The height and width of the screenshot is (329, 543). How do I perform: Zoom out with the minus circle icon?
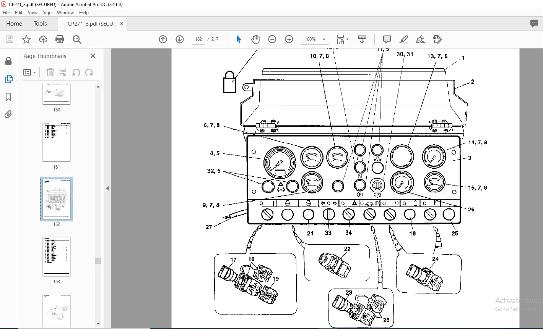point(272,39)
